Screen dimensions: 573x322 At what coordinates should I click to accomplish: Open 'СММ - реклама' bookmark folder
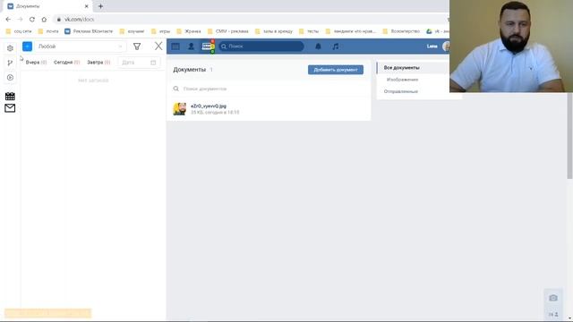pyautogui.click(x=228, y=31)
